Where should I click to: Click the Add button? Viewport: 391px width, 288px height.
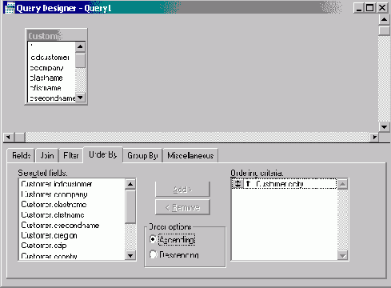[x=182, y=190]
